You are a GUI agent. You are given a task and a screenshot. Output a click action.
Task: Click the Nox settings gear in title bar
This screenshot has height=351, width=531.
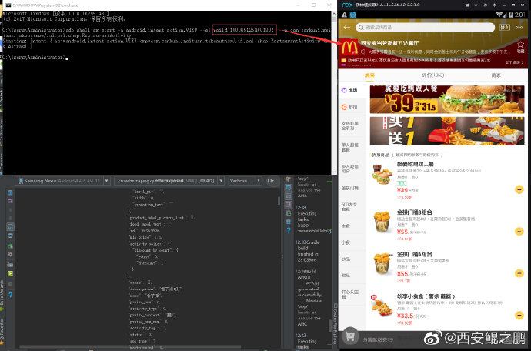pyautogui.click(x=494, y=5)
